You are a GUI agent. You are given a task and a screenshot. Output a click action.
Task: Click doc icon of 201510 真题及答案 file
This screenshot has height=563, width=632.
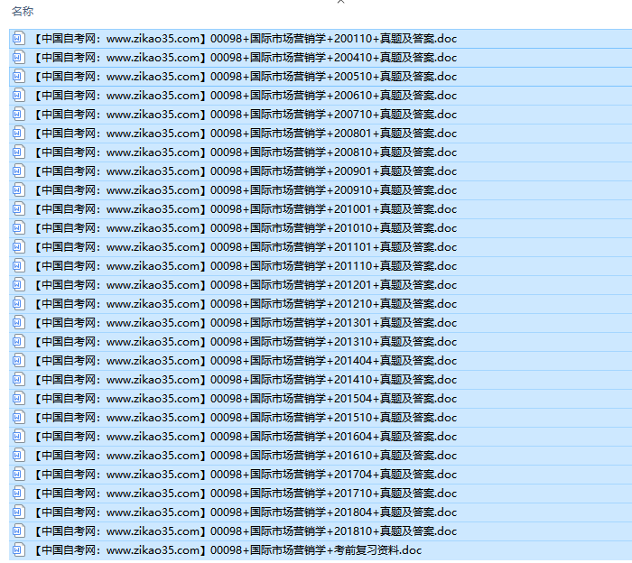(x=19, y=417)
